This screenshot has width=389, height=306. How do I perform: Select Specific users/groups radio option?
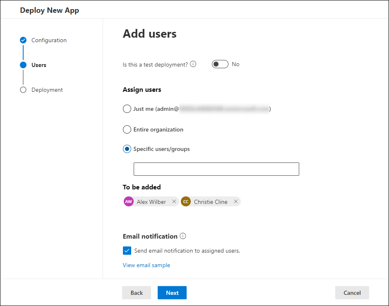pos(127,149)
